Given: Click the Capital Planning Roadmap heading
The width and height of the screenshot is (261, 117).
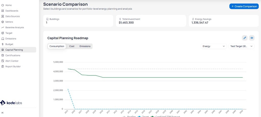Looking at the screenshot, I should point(68,38).
